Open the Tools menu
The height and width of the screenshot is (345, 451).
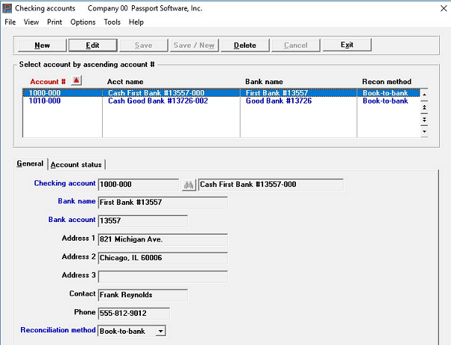pos(112,22)
